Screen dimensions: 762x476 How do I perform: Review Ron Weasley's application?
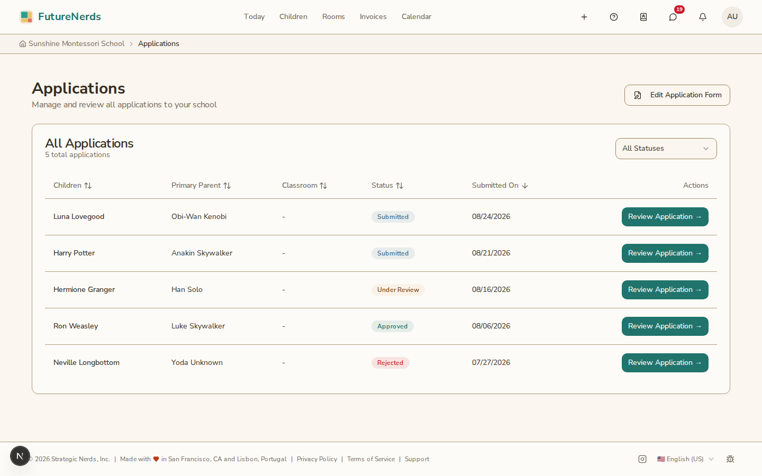(x=665, y=326)
